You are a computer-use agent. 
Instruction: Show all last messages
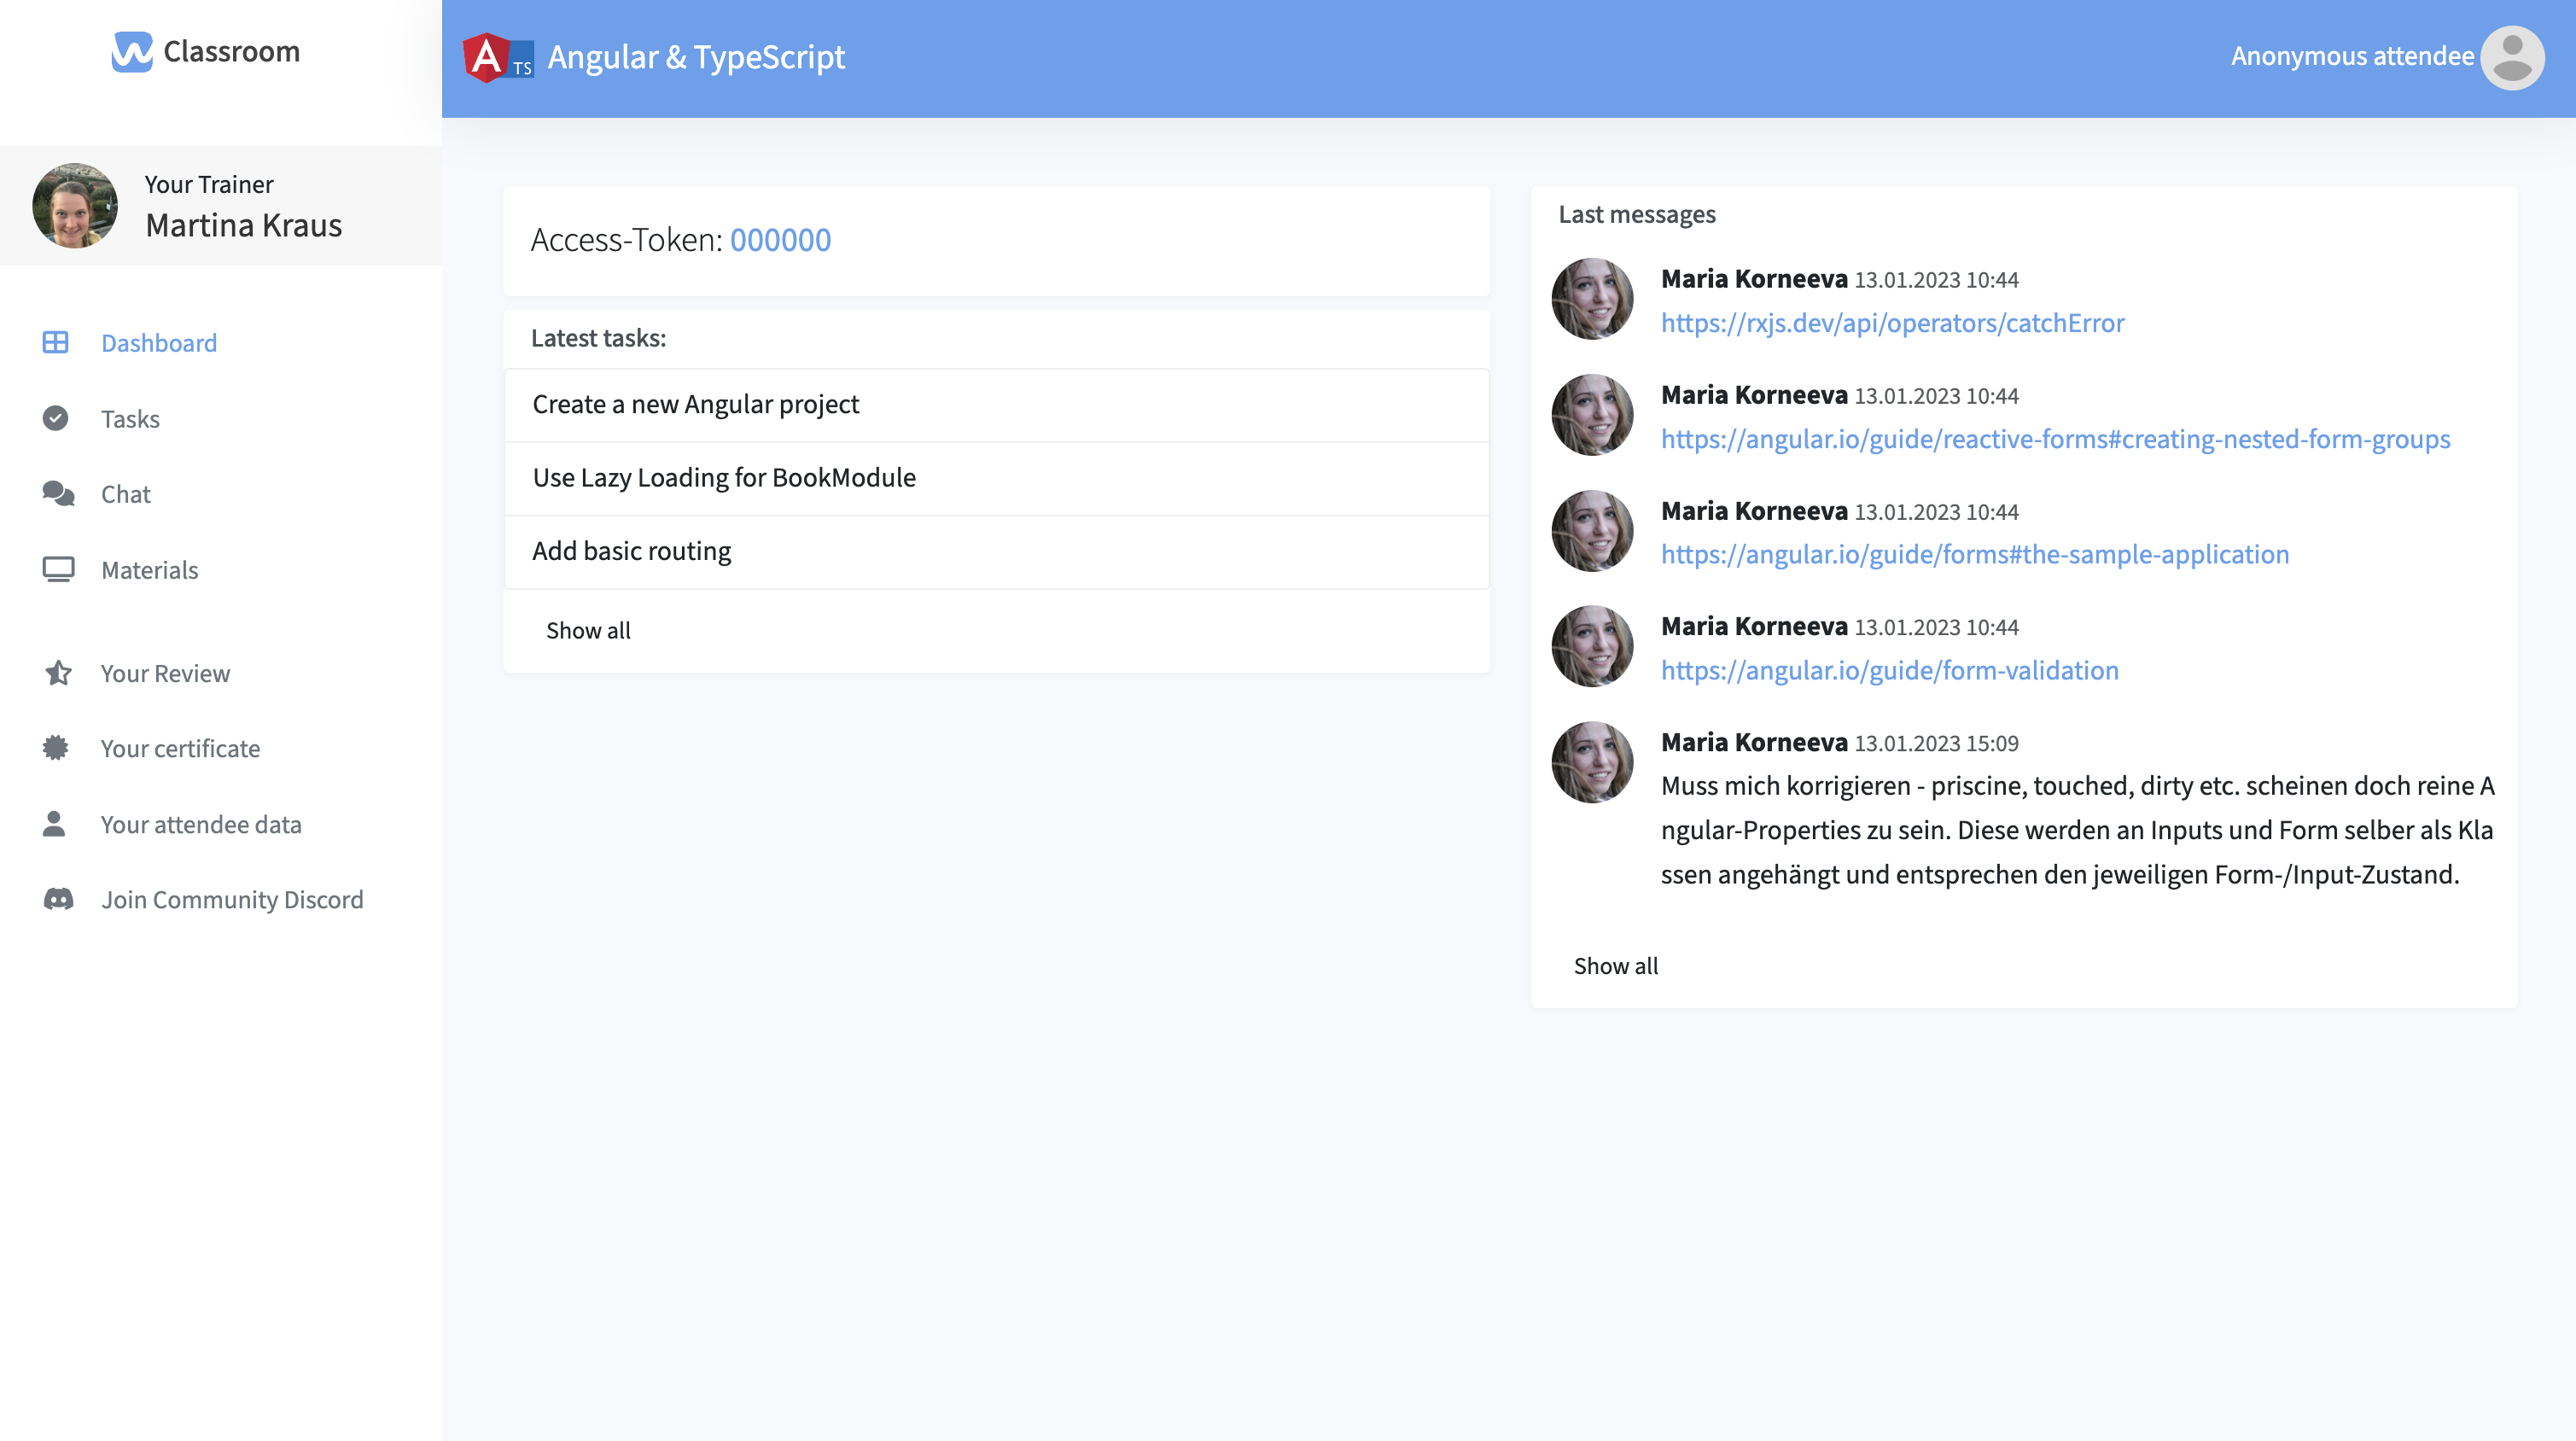(x=1615, y=966)
